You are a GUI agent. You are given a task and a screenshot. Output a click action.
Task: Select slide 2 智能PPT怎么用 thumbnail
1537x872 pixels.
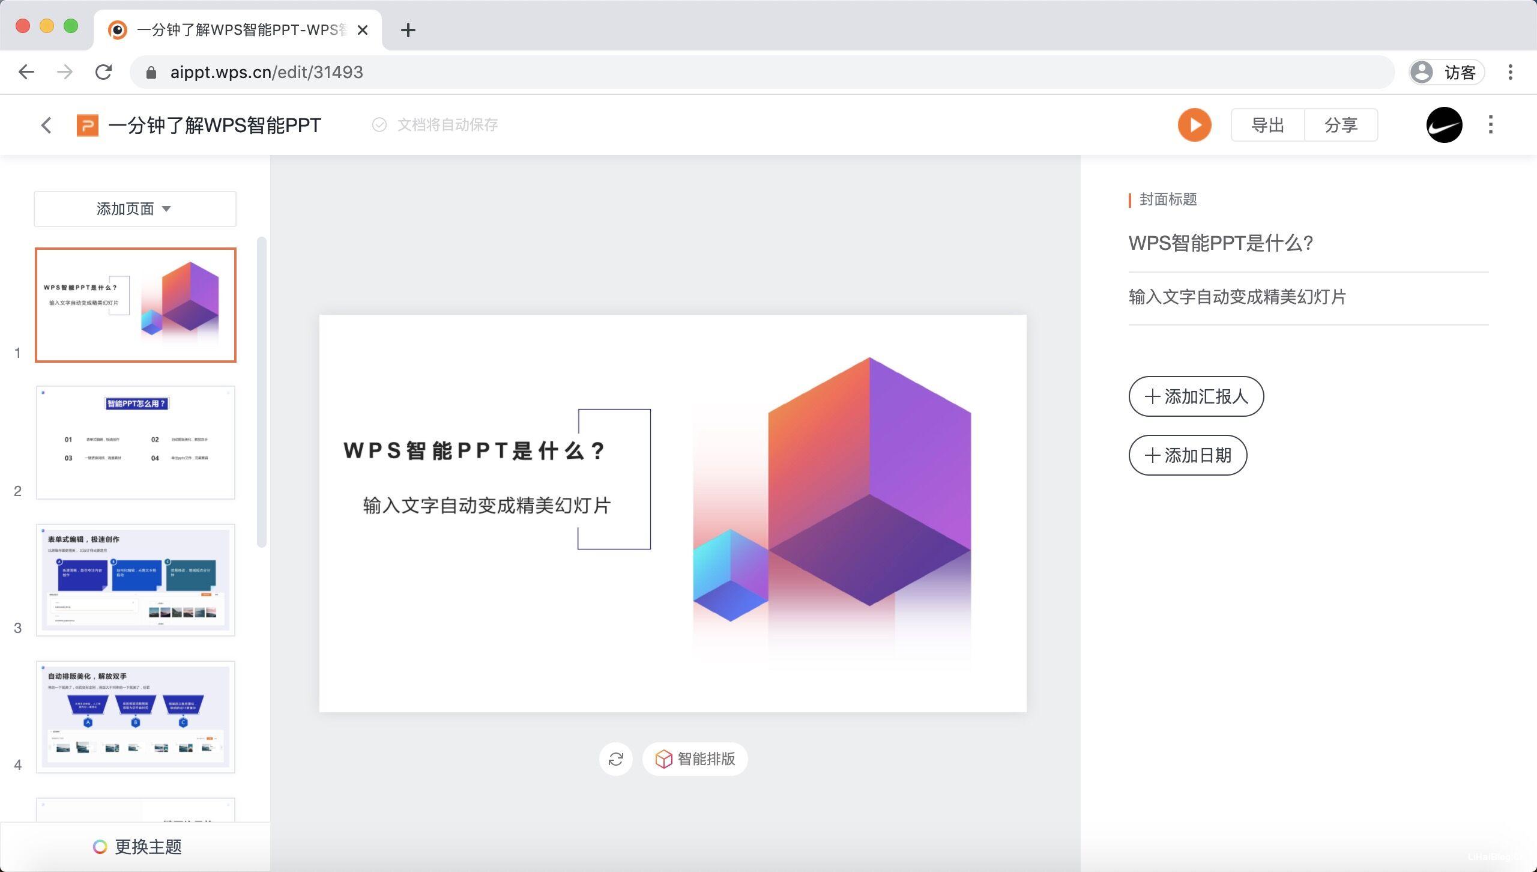136,443
